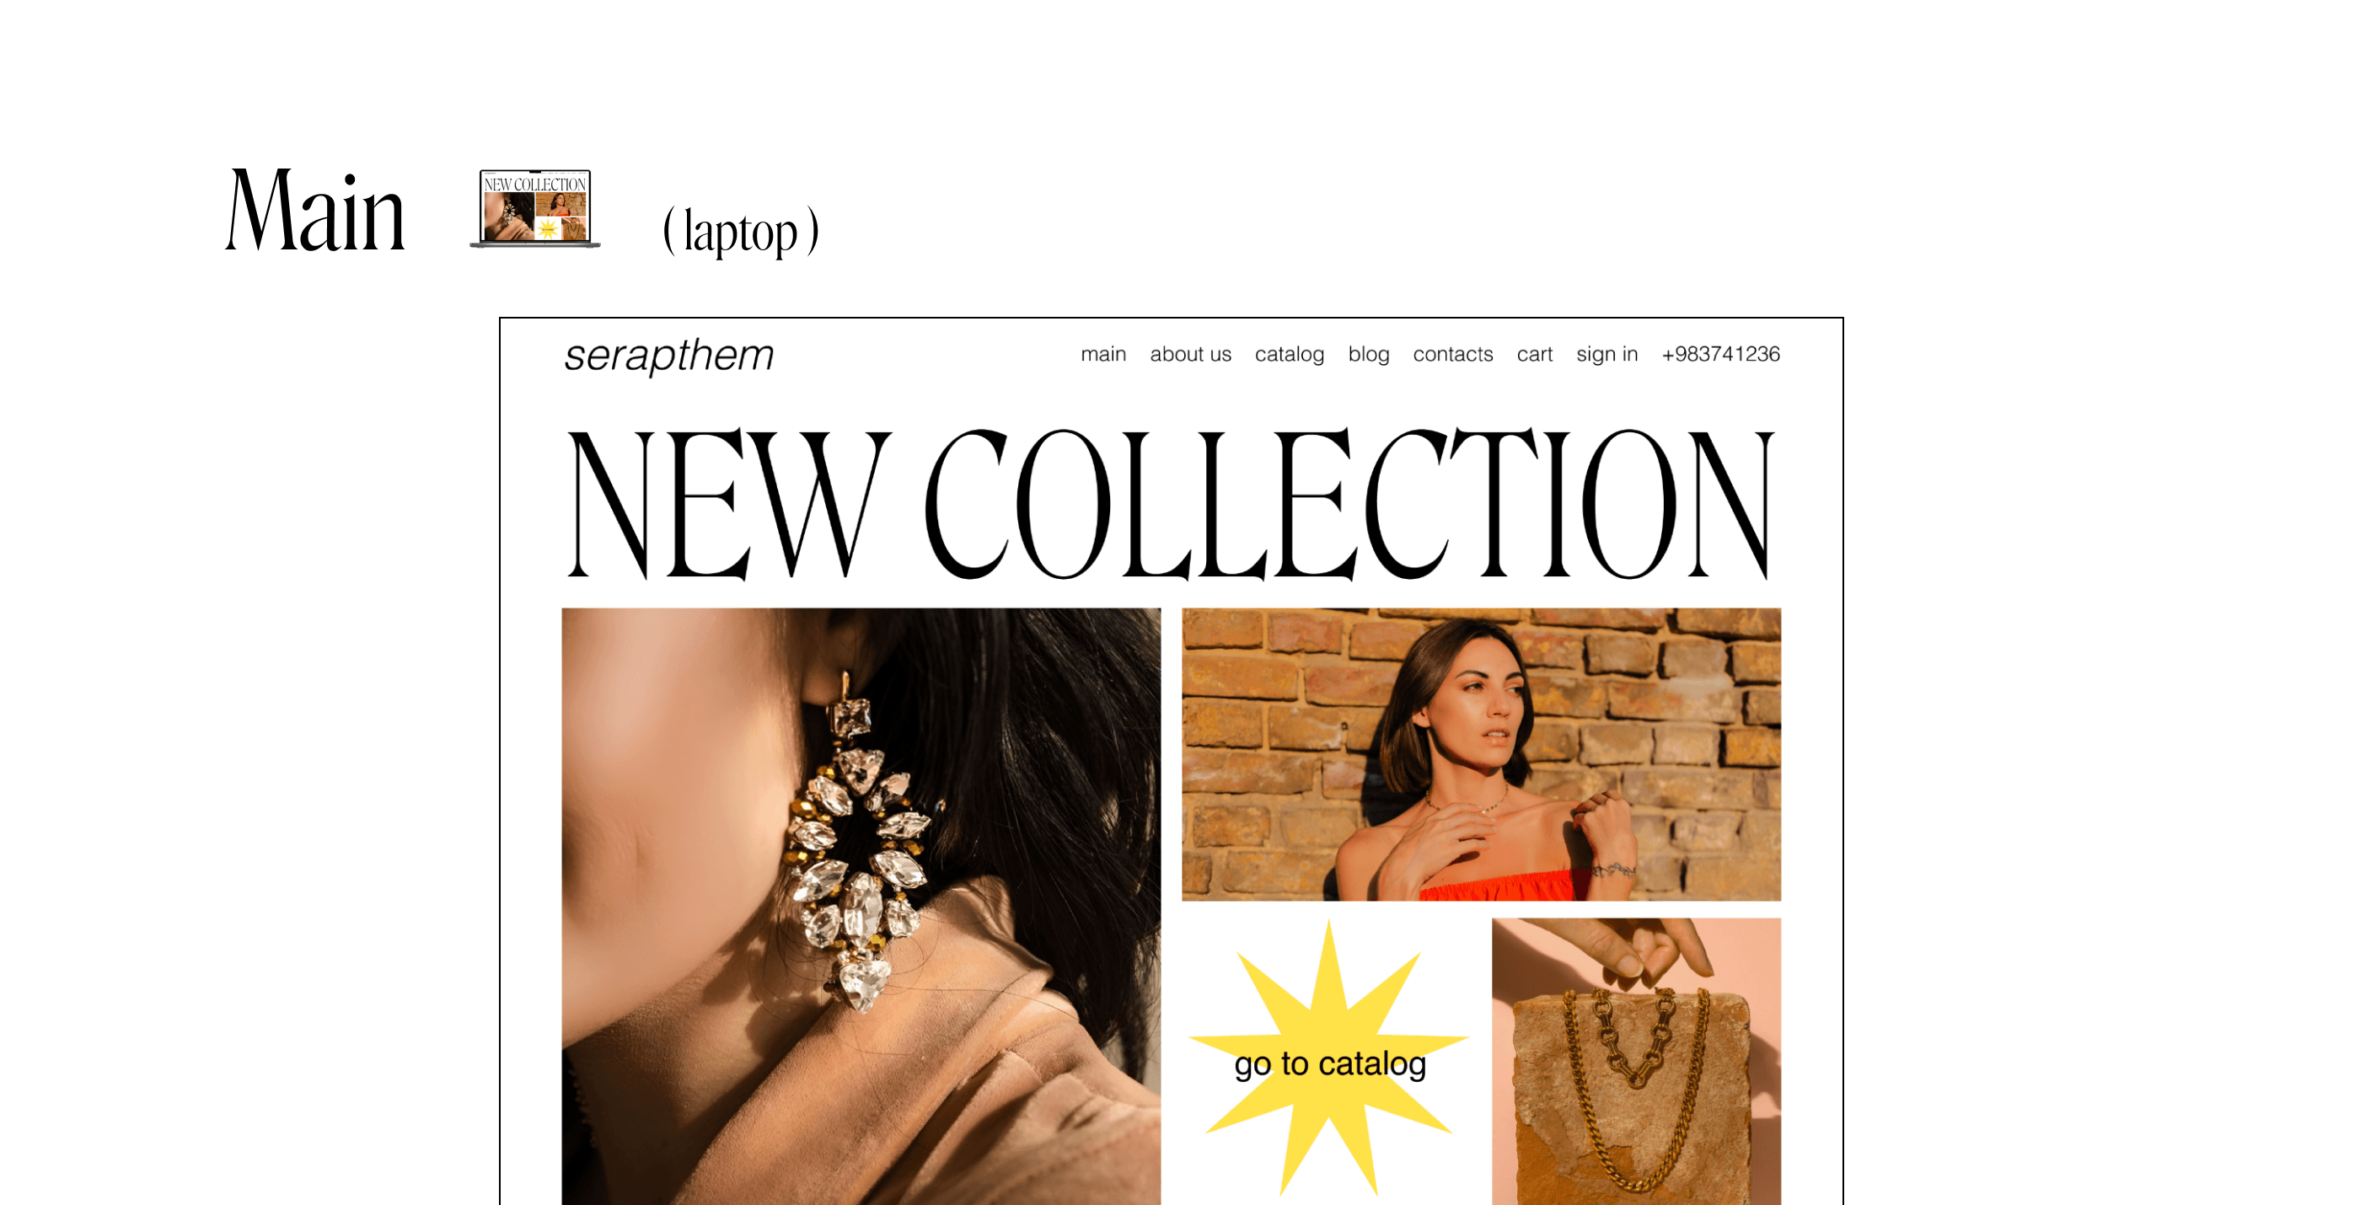
Task: Open the gold chain necklace photo
Action: pyautogui.click(x=1636, y=1062)
